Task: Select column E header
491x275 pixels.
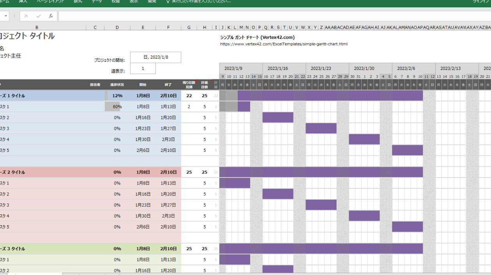Action: [143, 27]
